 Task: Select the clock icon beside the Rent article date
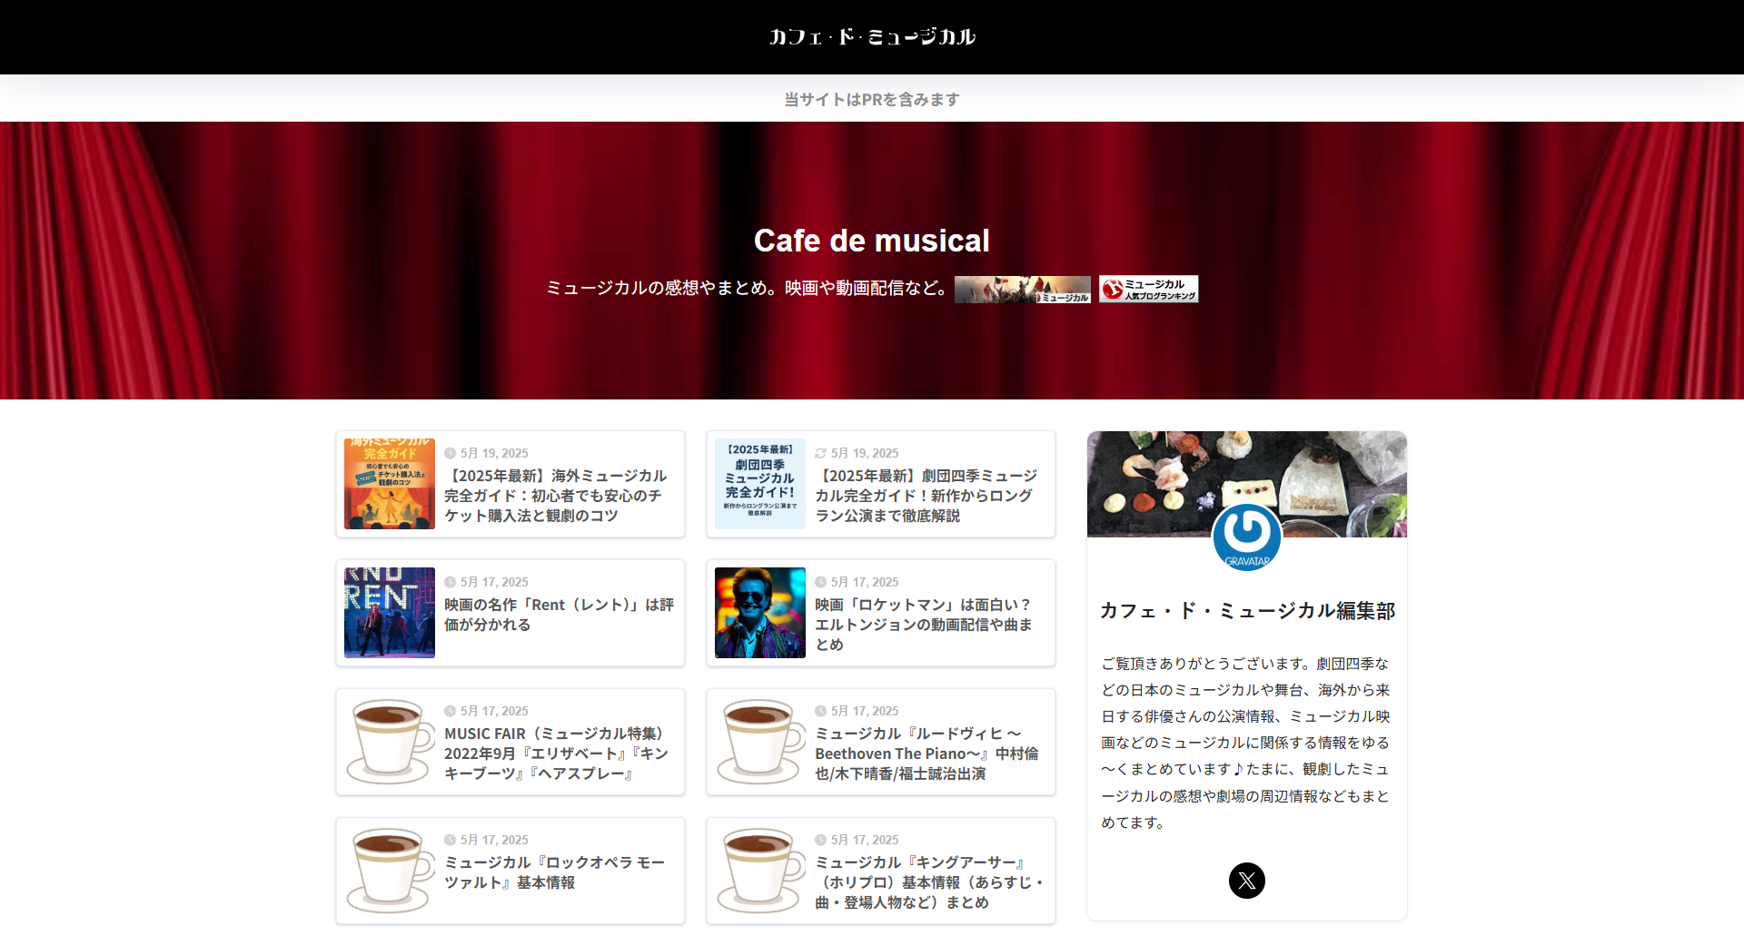pos(451,582)
